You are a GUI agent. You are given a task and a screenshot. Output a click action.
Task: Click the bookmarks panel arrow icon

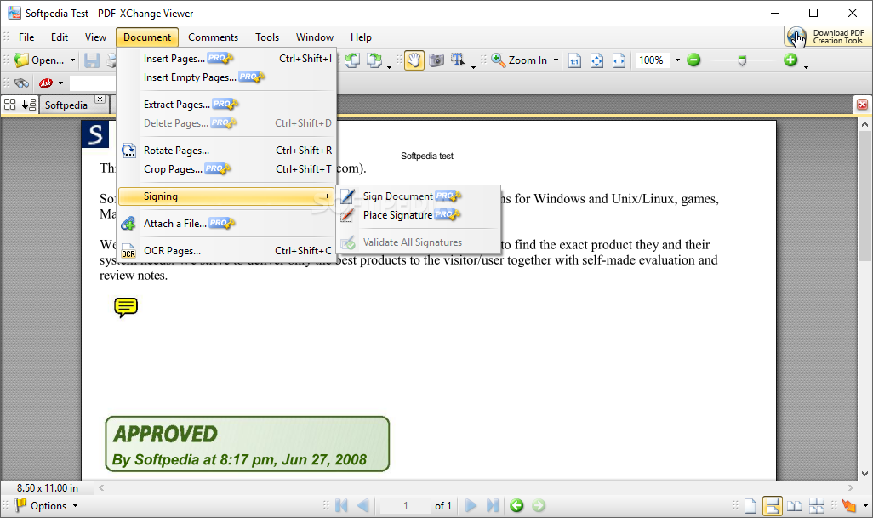29,105
